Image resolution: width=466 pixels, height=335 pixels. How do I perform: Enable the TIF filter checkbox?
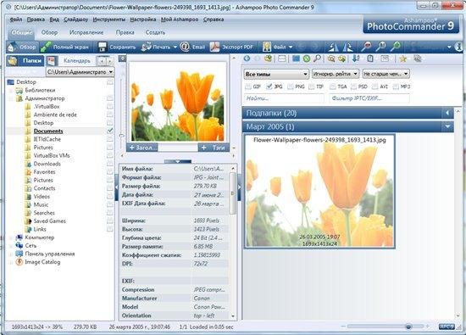click(x=312, y=87)
